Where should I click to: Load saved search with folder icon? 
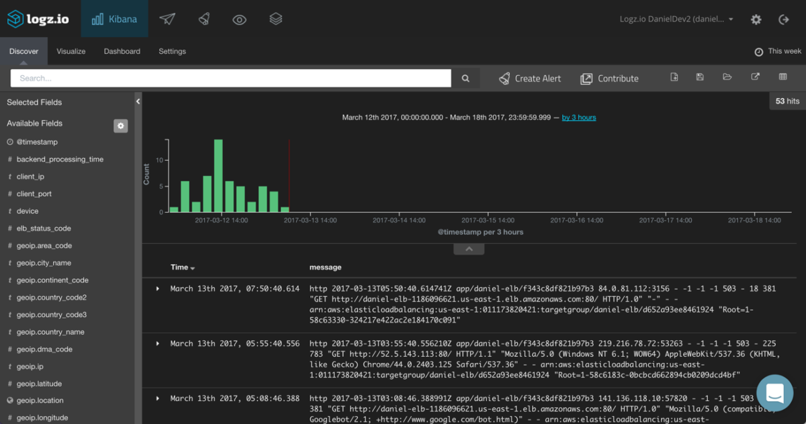(x=727, y=77)
